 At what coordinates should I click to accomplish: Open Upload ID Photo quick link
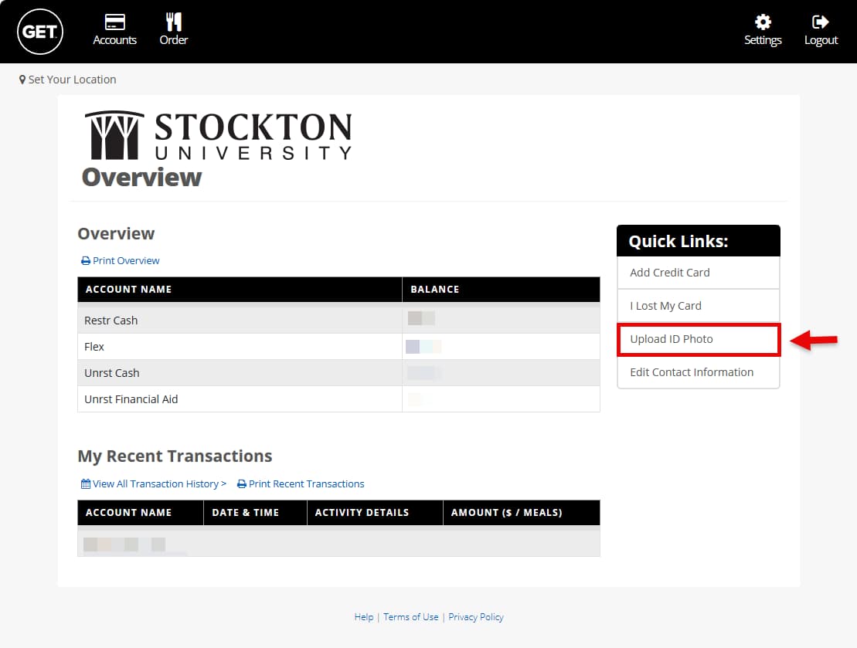[699, 339]
